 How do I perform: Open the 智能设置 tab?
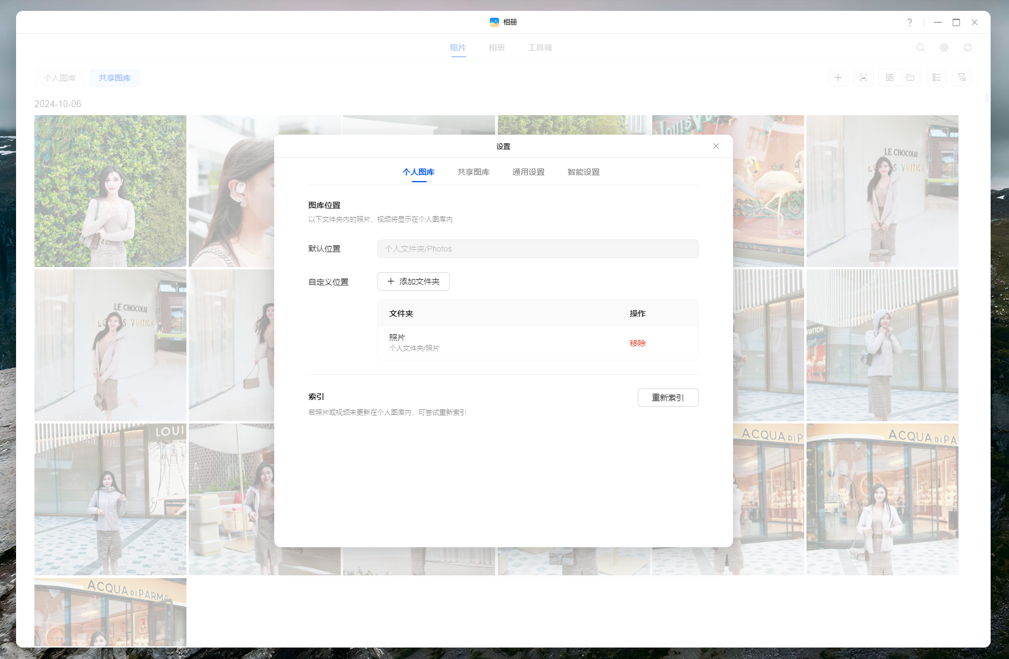coord(584,172)
